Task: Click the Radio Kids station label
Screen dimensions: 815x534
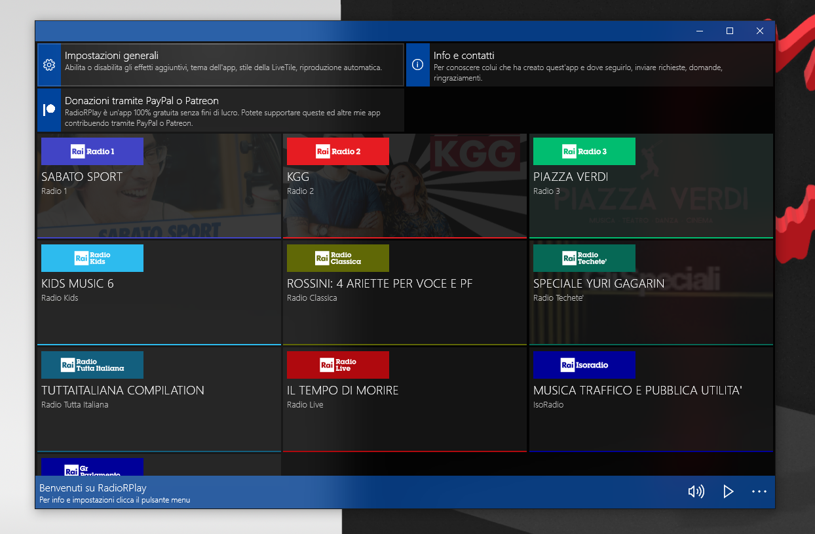Action: (60, 298)
